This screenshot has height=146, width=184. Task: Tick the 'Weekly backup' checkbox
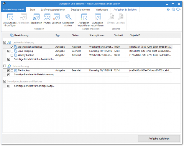(12, 55)
